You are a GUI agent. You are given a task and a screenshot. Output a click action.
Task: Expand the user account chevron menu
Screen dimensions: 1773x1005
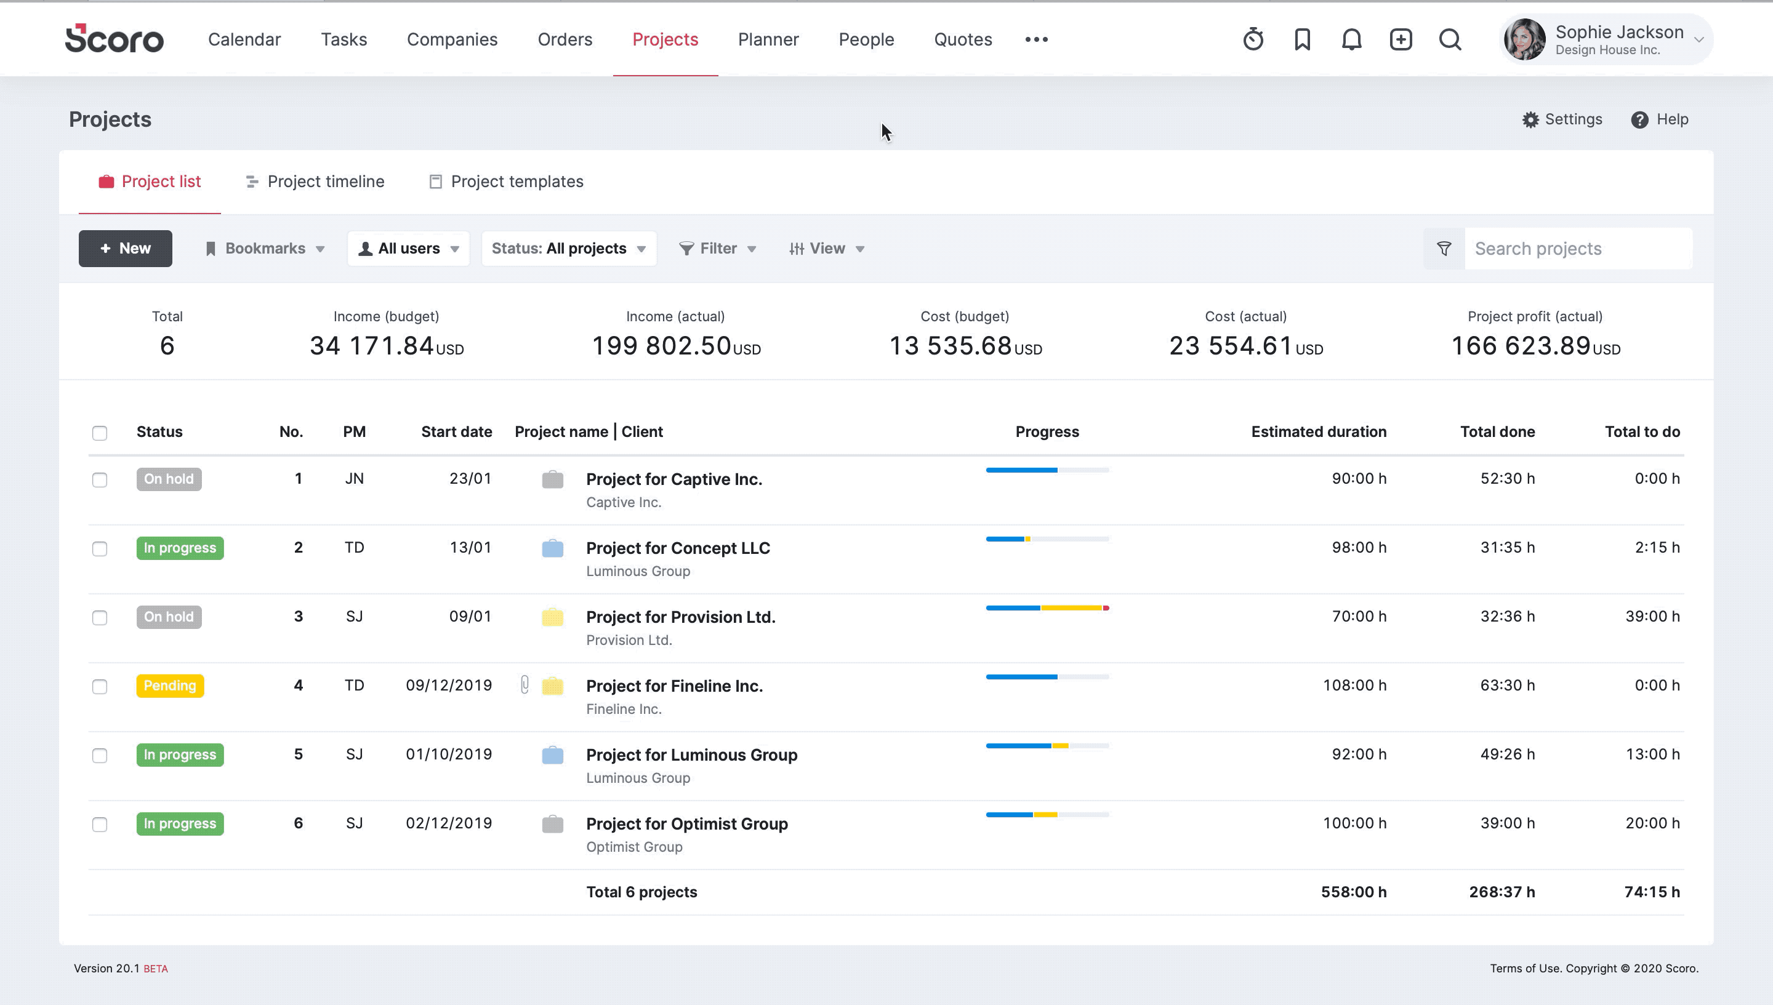coord(1699,40)
